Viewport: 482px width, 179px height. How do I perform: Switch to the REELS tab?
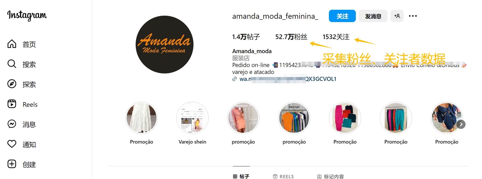tap(283, 176)
